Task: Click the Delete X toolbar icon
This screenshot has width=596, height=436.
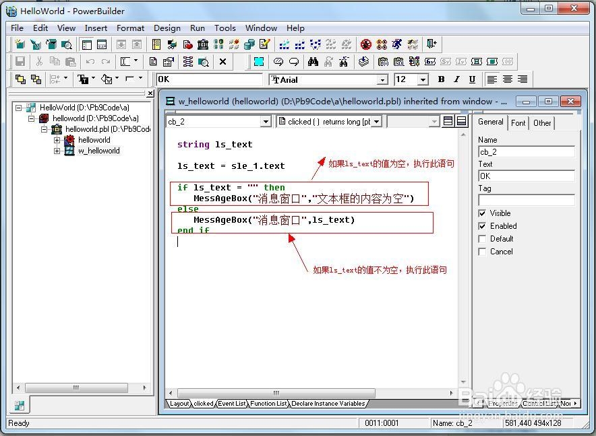Action: coord(222,61)
